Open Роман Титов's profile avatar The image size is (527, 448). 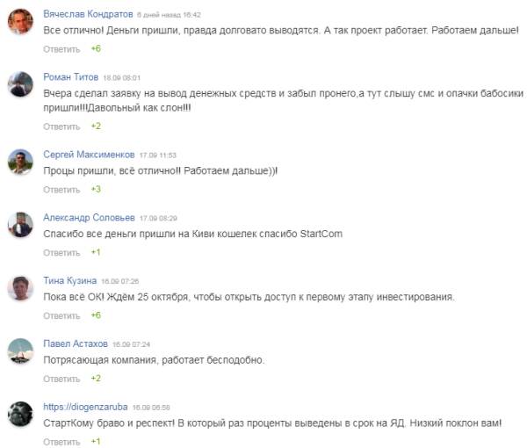coord(21,85)
